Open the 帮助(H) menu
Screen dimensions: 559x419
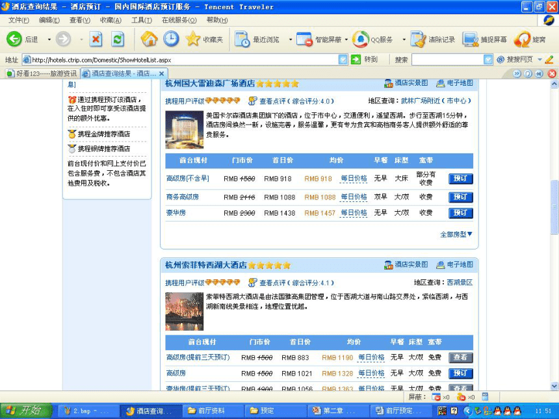pos(217,20)
